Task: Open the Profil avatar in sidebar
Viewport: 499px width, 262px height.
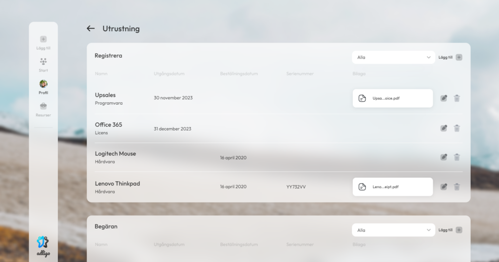Action: click(43, 84)
